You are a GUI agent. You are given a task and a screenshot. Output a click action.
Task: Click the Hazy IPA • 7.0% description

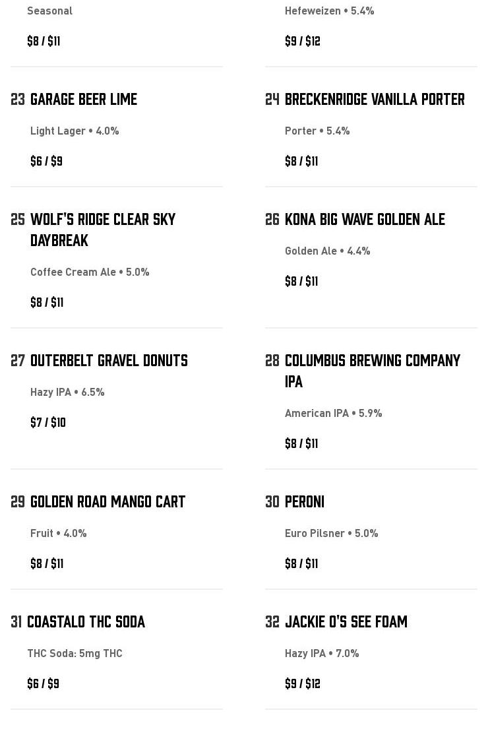322,653
